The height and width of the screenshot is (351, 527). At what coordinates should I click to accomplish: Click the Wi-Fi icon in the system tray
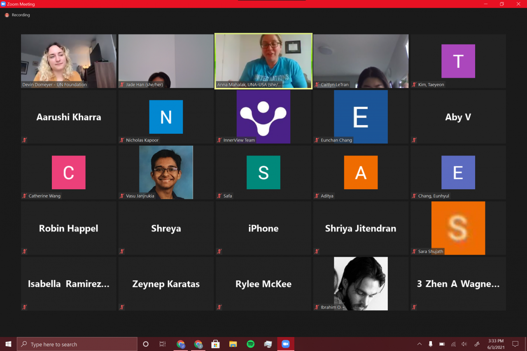(453, 344)
